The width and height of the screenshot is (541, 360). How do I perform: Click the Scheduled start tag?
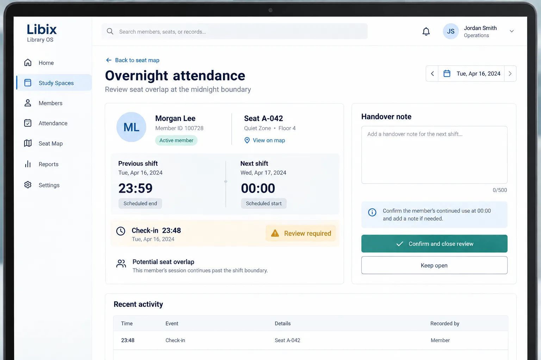click(x=264, y=204)
